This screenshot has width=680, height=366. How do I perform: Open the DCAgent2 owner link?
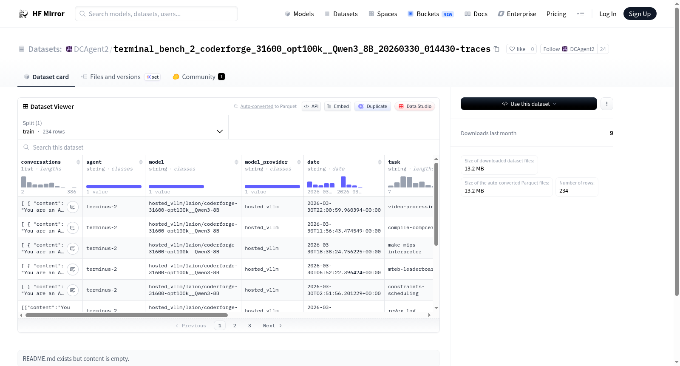(91, 49)
